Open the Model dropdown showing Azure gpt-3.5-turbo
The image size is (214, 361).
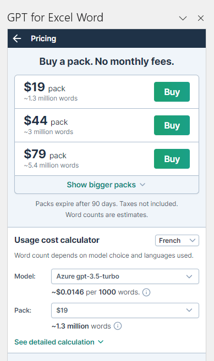pyautogui.click(x=125, y=276)
